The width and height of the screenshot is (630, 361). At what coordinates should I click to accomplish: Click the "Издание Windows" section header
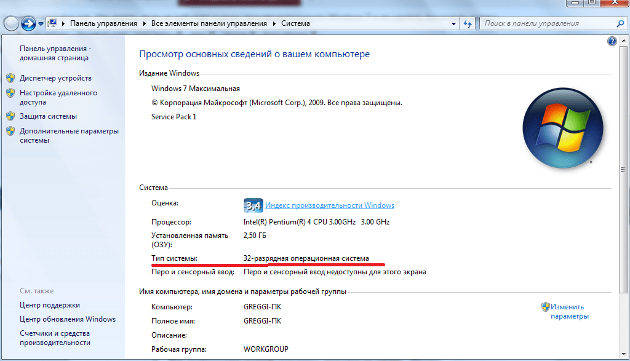169,73
